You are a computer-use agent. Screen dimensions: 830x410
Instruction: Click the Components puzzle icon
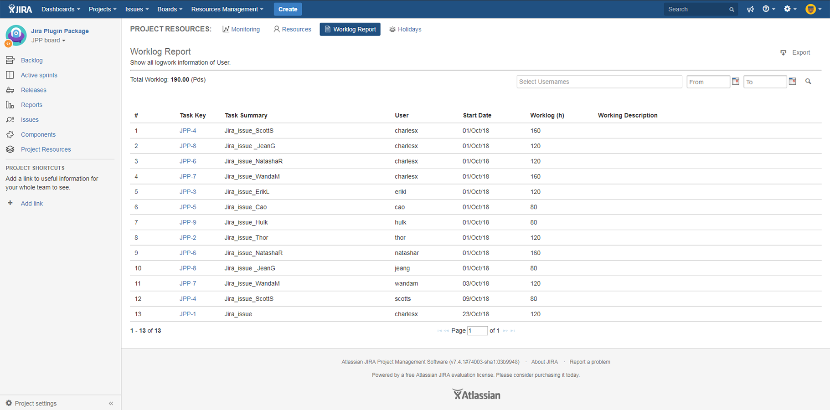pos(10,134)
